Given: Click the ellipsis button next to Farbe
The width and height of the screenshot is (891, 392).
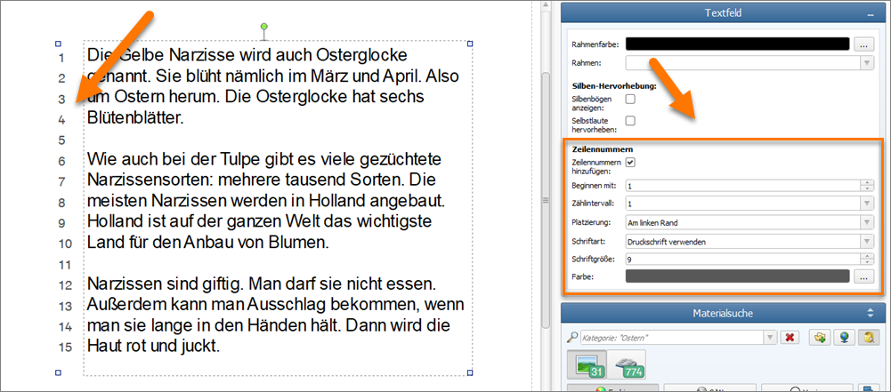Looking at the screenshot, I should coord(864,277).
